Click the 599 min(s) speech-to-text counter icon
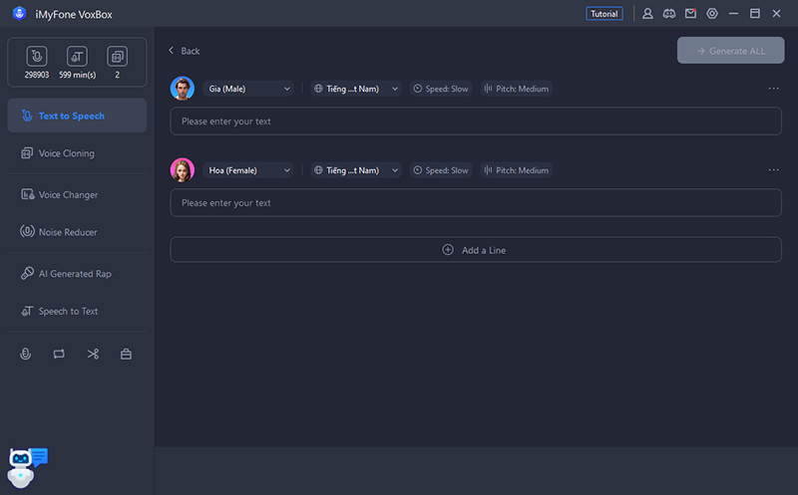The height and width of the screenshot is (495, 798). (78, 57)
